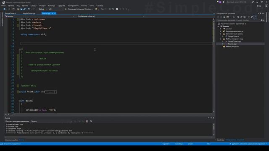
Task: Click the View Code icon in Solution Explorer
Action: pyautogui.click(x=248, y=17)
